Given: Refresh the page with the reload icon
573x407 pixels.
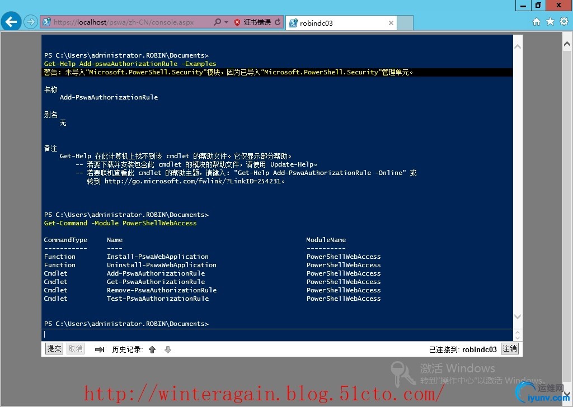Looking at the screenshot, I should 278,22.
